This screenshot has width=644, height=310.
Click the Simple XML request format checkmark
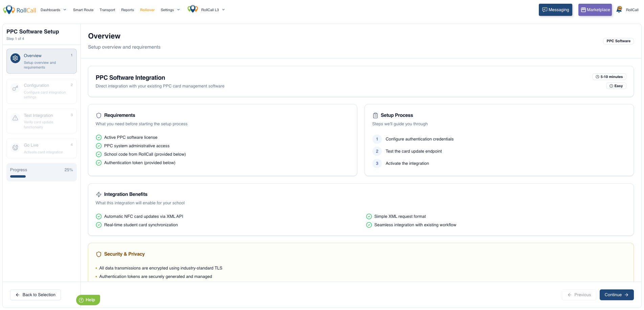pos(369,216)
